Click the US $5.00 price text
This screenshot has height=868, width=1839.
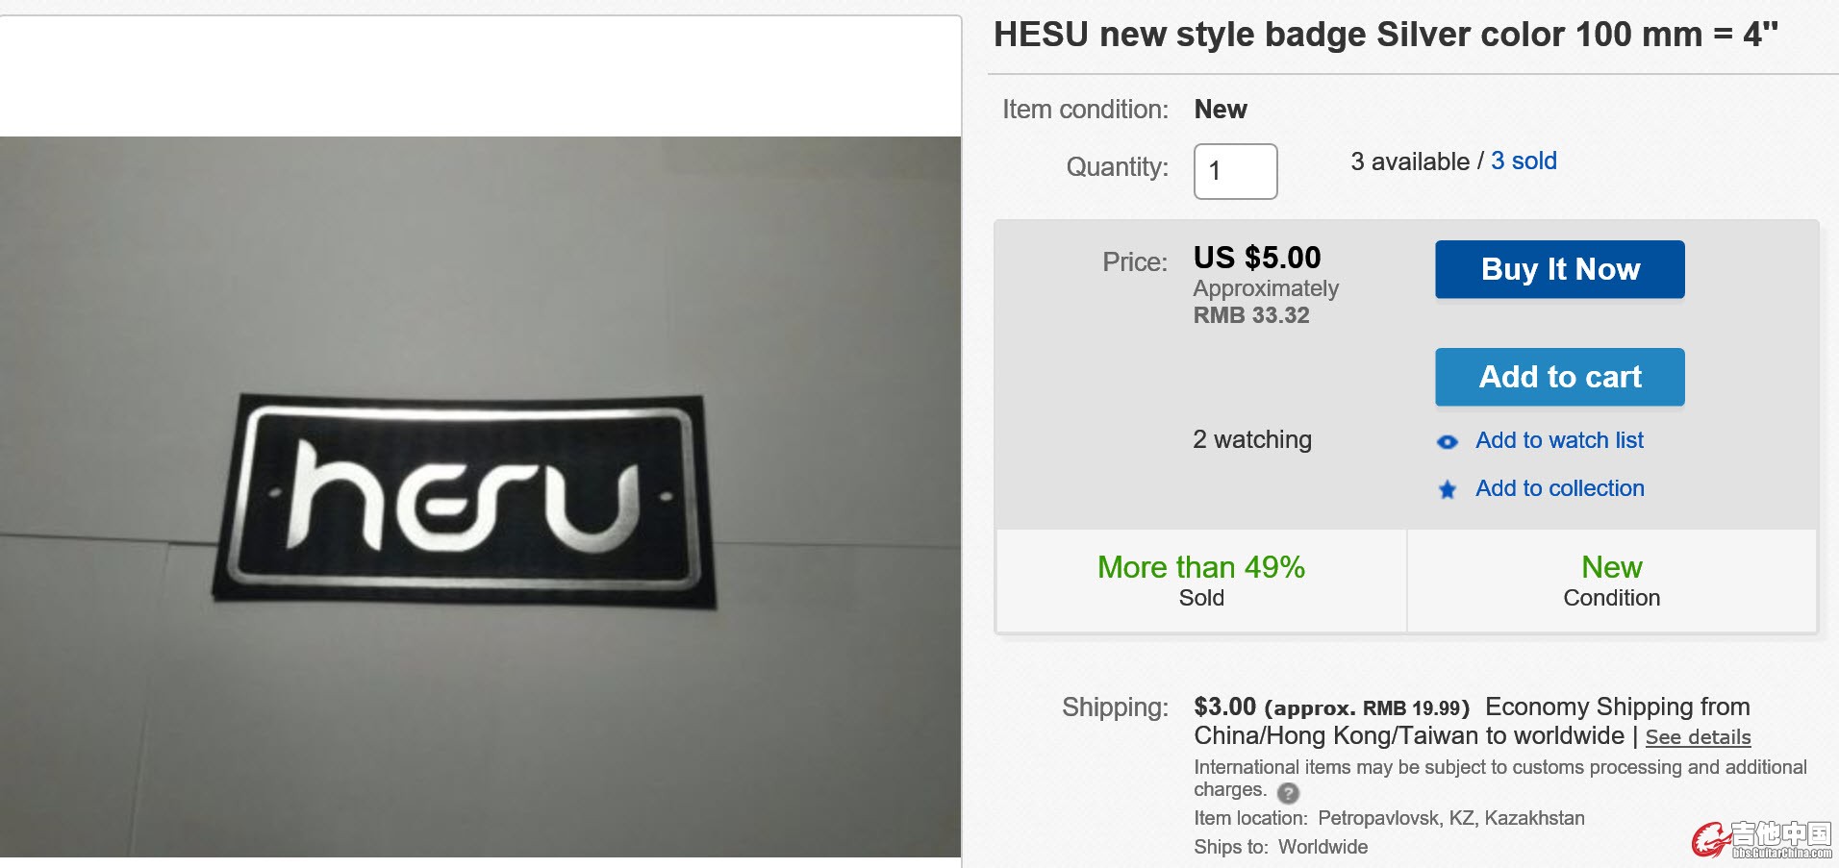(1257, 258)
